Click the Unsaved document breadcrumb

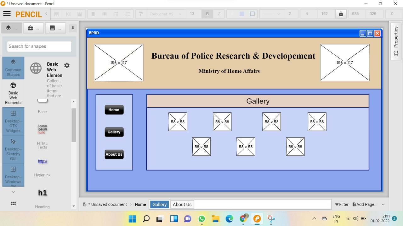105,204
